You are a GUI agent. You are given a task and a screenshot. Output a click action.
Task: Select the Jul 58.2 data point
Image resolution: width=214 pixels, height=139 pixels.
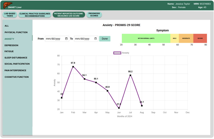click(x=130, y=75)
